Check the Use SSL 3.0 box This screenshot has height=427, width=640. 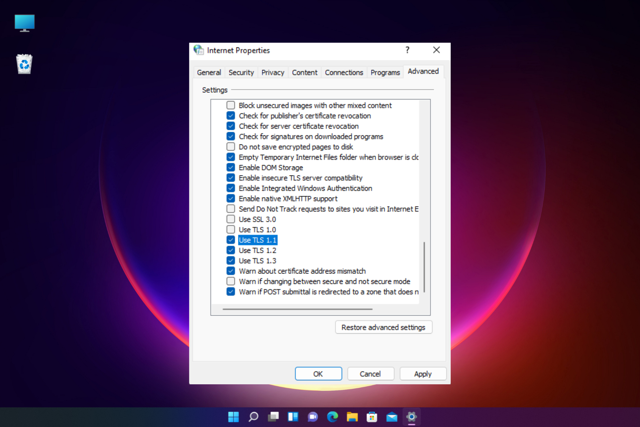231,219
